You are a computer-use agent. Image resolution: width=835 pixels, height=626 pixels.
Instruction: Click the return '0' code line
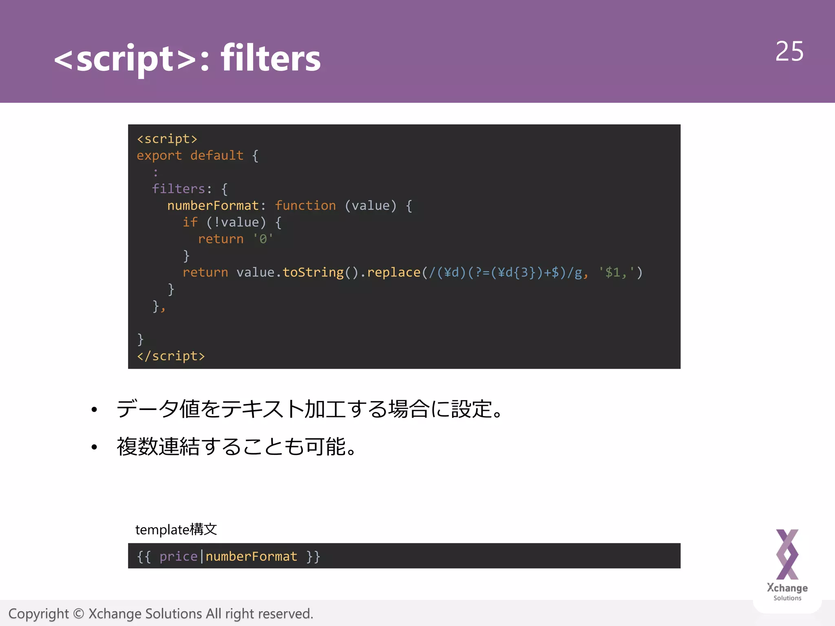(236, 239)
